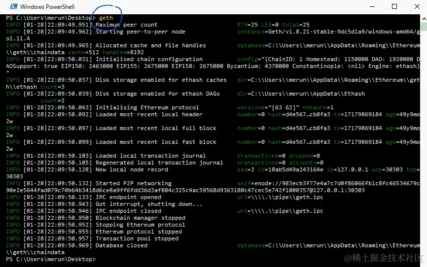Click 'Disk storage enabled for ethash DAGs'
427x267 pixels.
click(x=157, y=94)
